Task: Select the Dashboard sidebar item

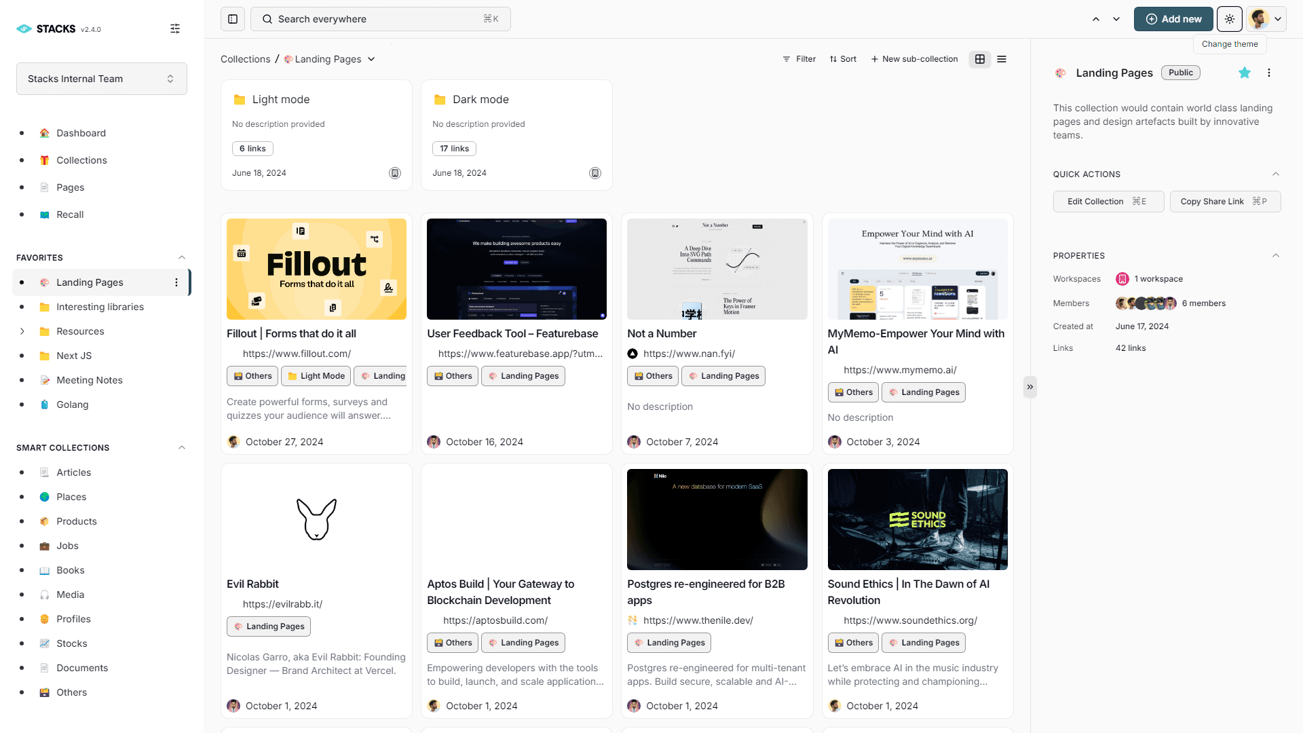Action: click(82, 132)
